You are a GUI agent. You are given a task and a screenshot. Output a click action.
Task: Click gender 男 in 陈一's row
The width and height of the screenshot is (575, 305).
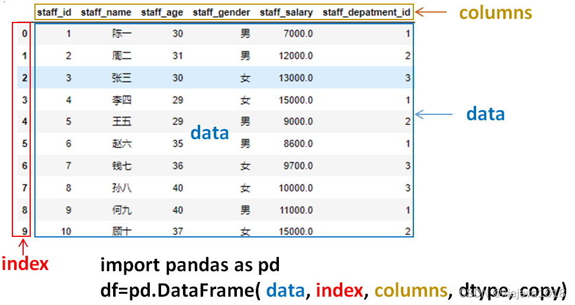(245, 34)
